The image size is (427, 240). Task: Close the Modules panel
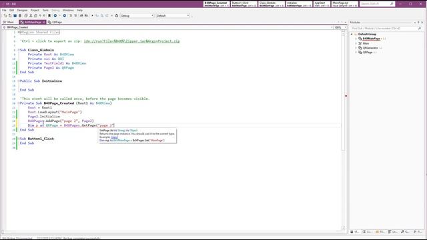click(x=422, y=22)
